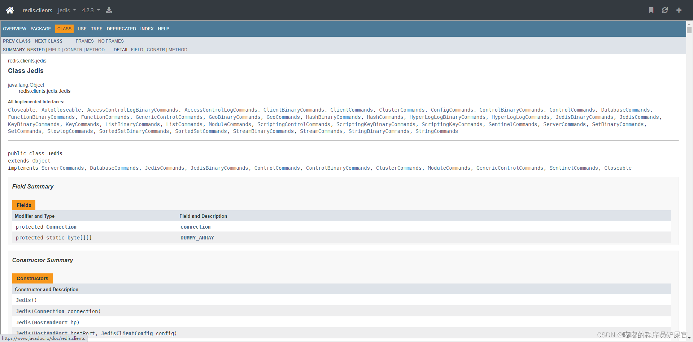Open SlowlogCommands interface link
This screenshot has height=342, width=693.
pyautogui.click(x=70, y=131)
